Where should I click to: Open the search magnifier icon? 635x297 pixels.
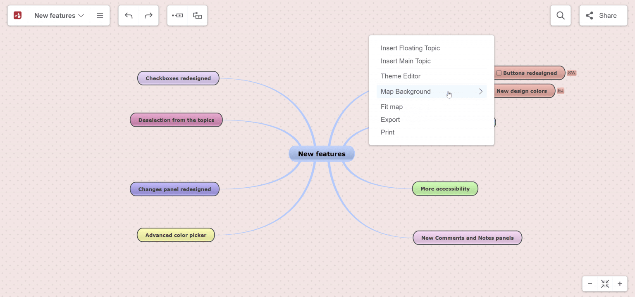coord(560,15)
